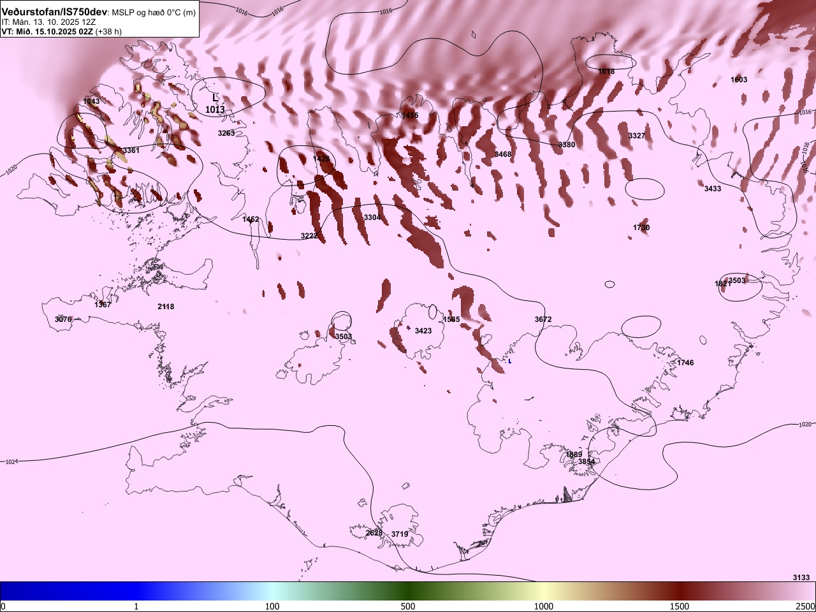Click the 3133 value above the color bar

[x=801, y=578]
